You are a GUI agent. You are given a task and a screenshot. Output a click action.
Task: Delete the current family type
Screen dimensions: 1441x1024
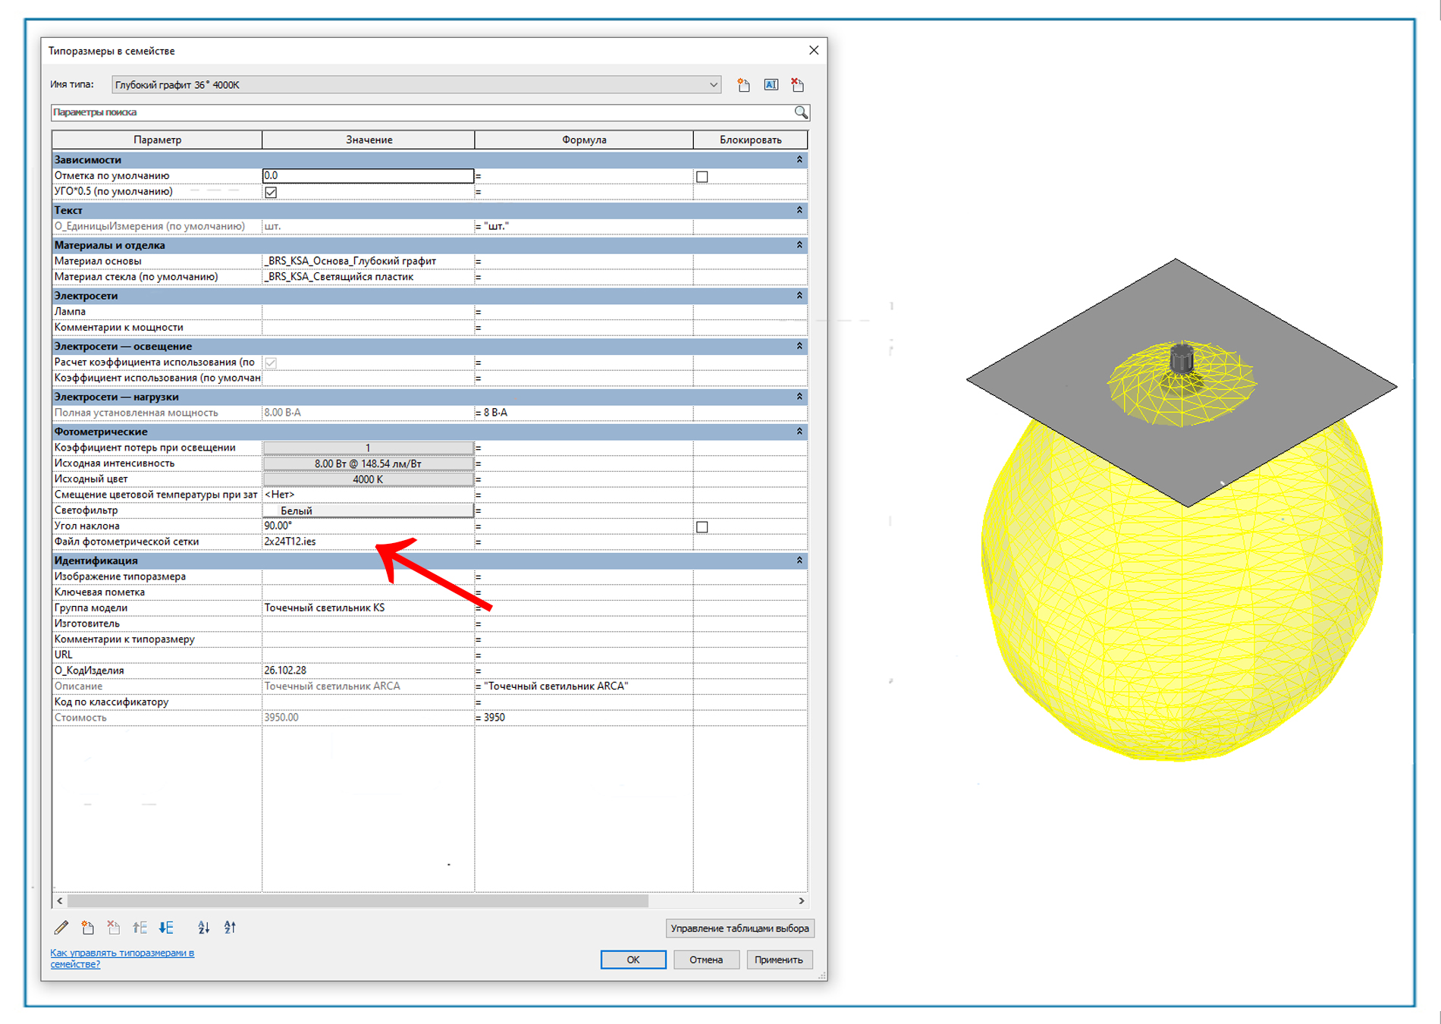coord(797,85)
